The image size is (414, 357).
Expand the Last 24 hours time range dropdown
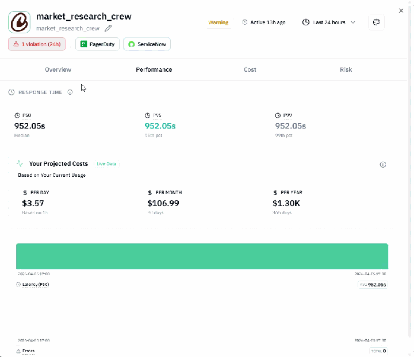328,22
